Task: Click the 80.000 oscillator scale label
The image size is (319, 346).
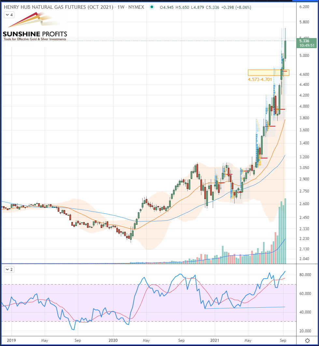Action: coord(305,275)
